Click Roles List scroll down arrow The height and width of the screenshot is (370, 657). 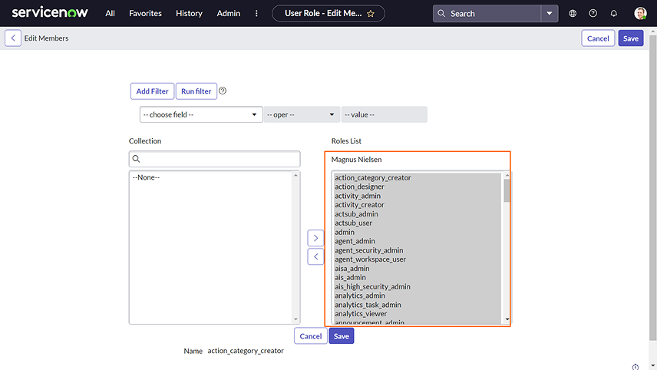tap(507, 319)
